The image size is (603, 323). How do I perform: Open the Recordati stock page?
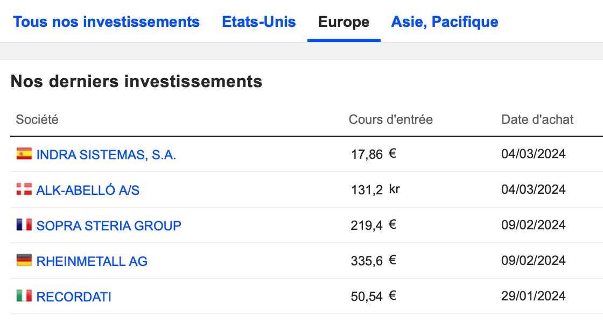(74, 296)
